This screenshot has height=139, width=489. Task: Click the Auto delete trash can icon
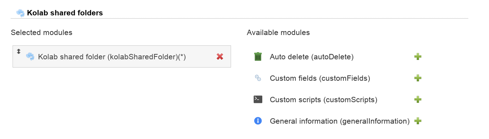(x=258, y=56)
